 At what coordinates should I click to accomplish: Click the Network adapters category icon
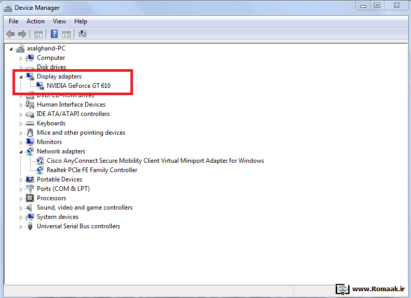click(x=30, y=151)
